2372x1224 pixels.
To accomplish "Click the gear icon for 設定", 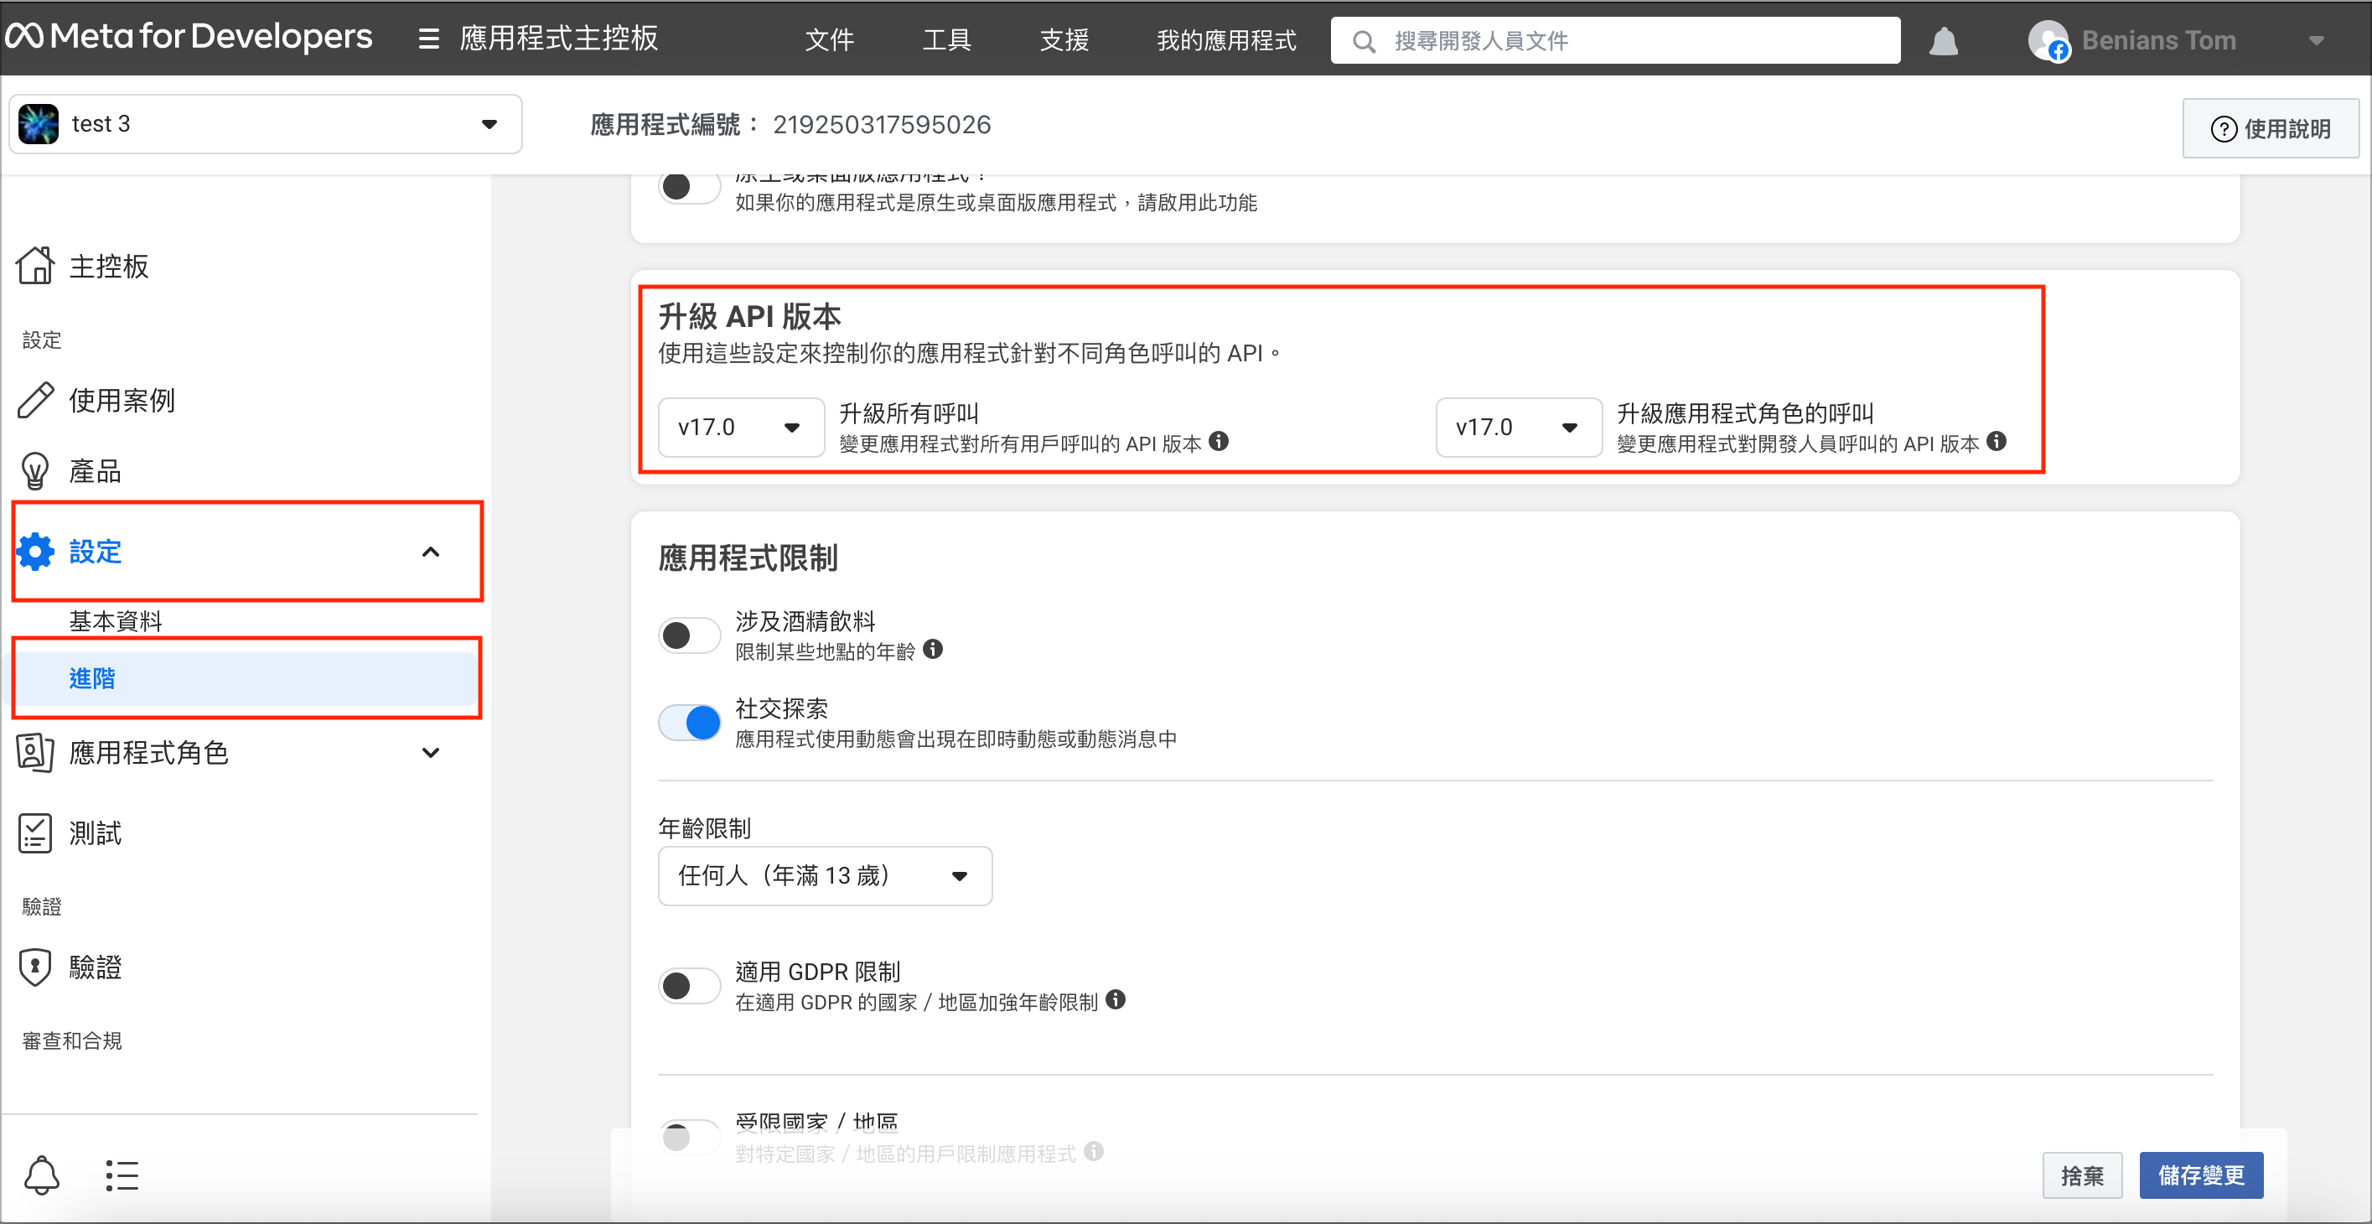I will (35, 551).
